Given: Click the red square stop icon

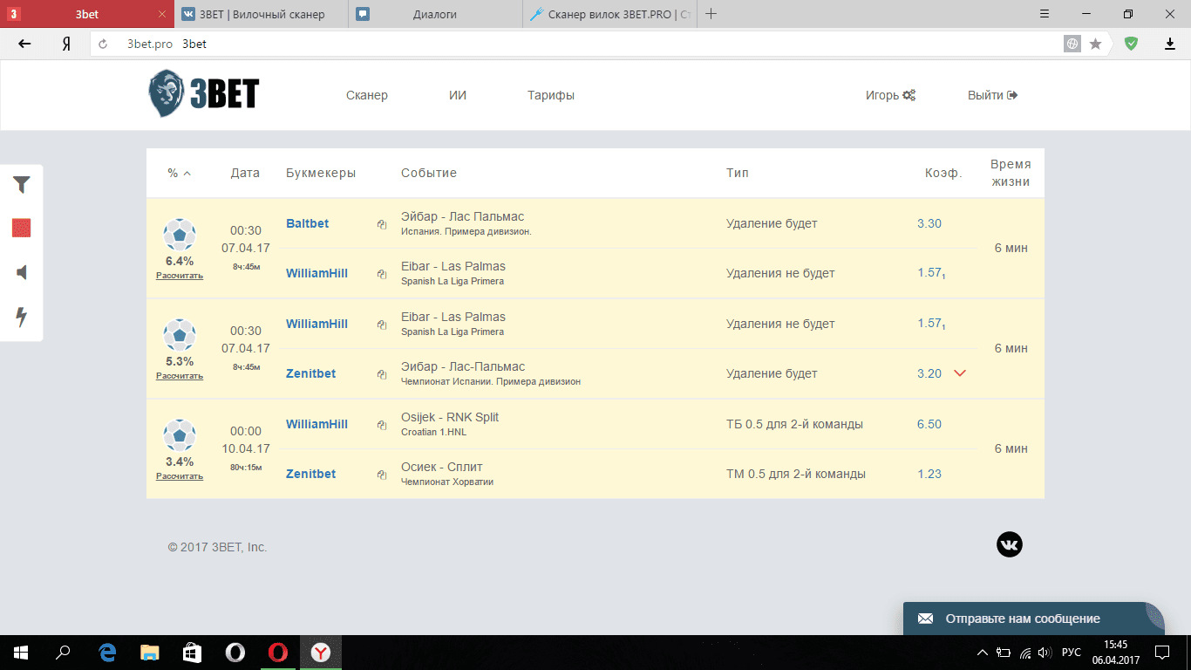Looking at the screenshot, I should pos(22,229).
